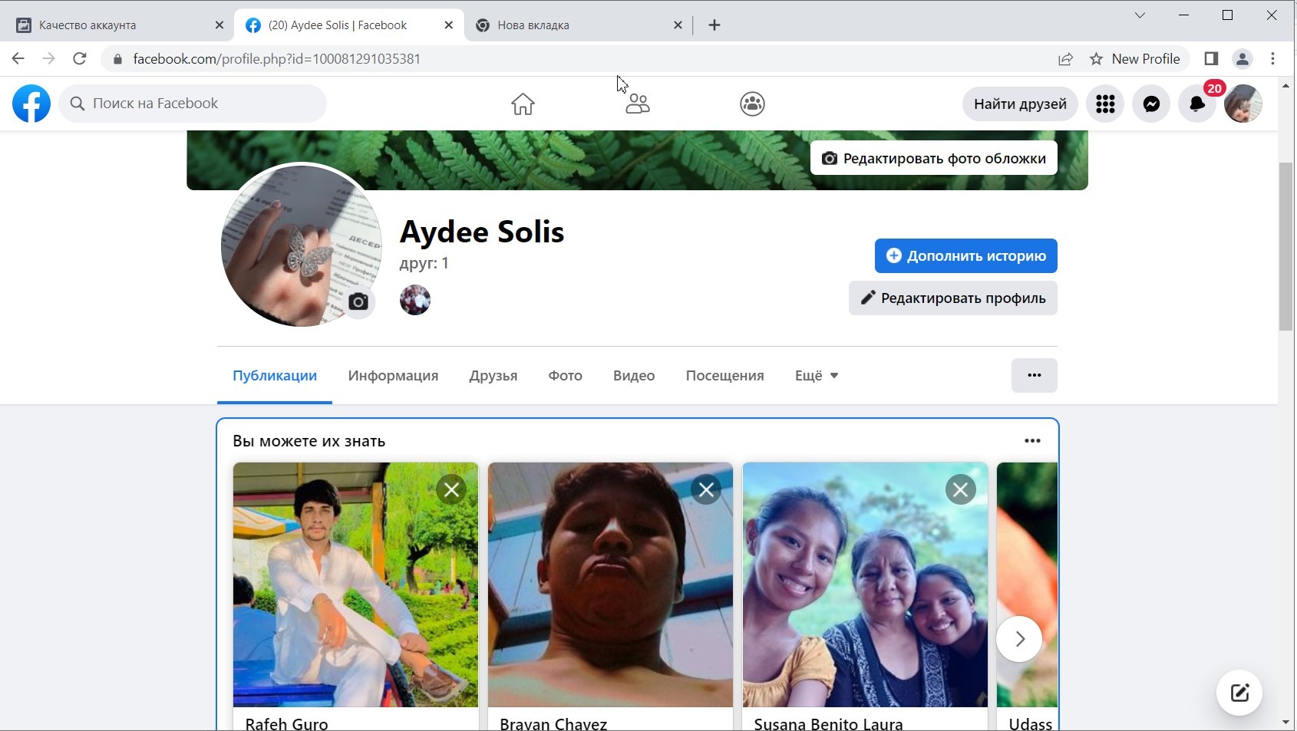Open three-dot options beside profile tabs

point(1034,376)
